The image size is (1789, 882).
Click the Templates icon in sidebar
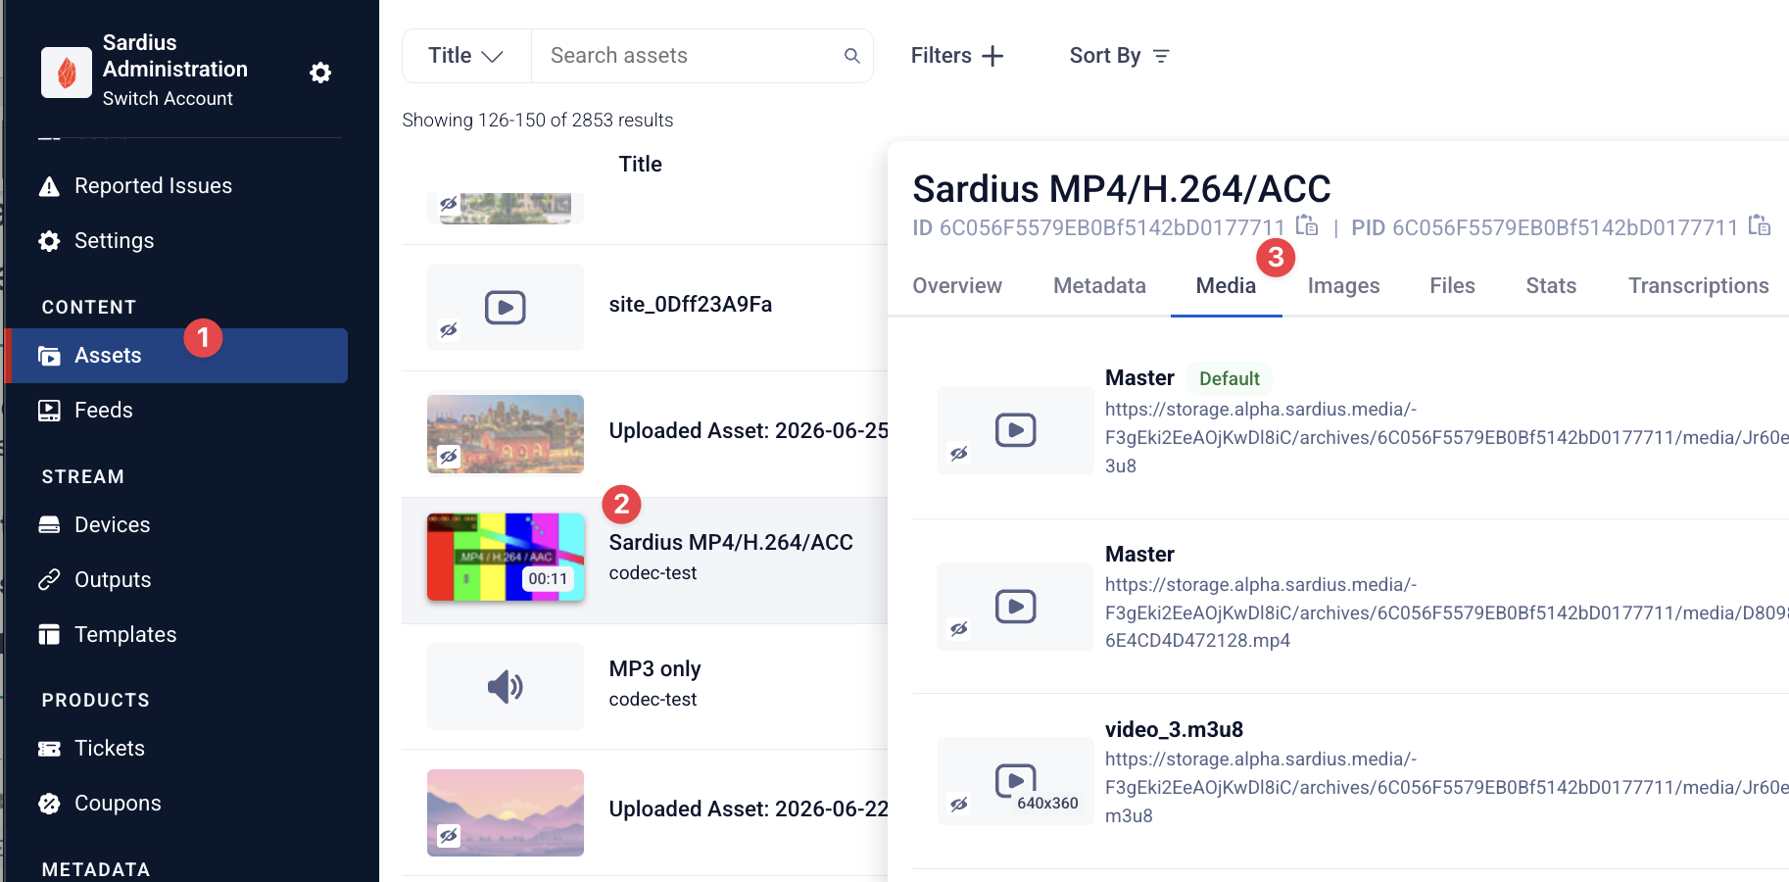49,635
